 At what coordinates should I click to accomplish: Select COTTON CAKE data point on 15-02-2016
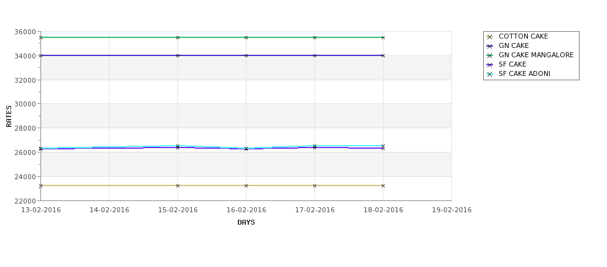pos(177,185)
